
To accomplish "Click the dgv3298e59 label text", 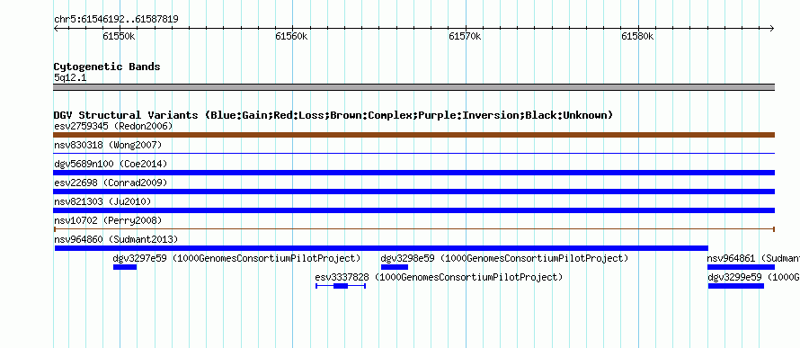I will 504,258.
